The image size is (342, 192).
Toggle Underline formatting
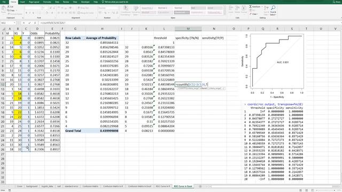33,13
